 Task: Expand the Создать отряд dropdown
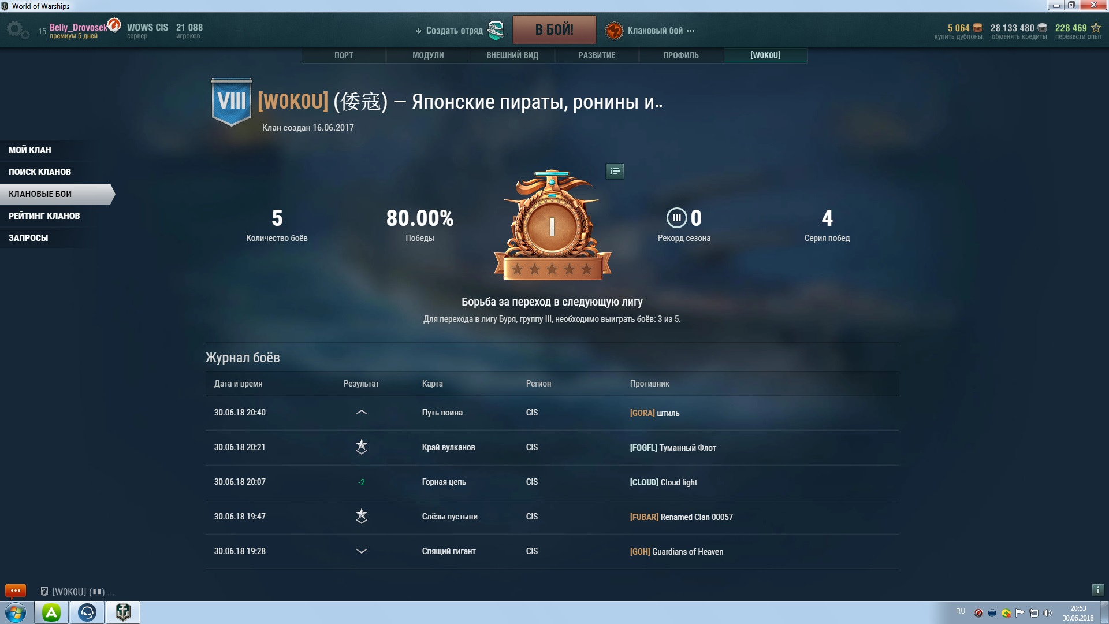[449, 31]
